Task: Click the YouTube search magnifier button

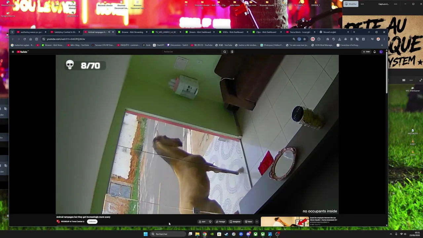Action: [x=225, y=52]
